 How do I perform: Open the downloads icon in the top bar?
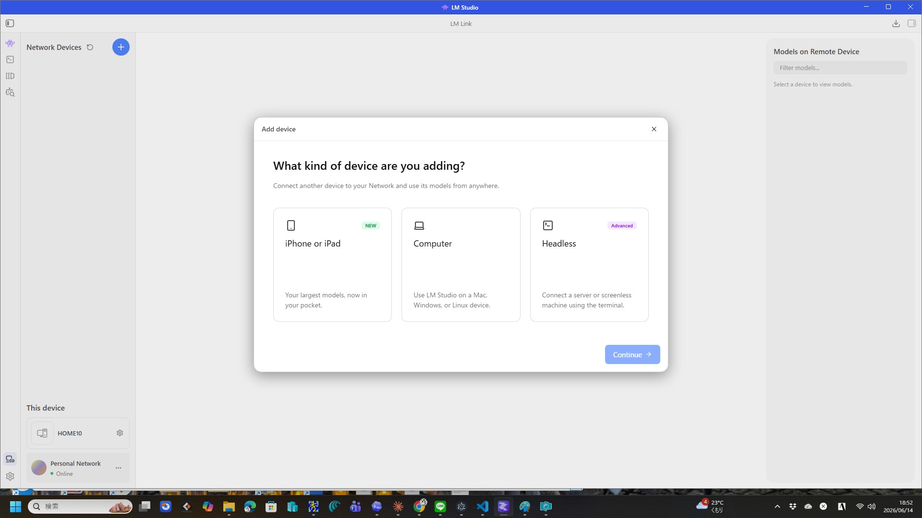(x=896, y=24)
